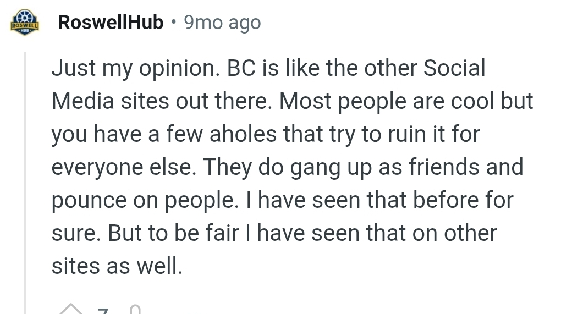Viewport: 572px width, 314px height.
Task: Upvote the RoswellHub comment
Action: pyautogui.click(x=71, y=309)
